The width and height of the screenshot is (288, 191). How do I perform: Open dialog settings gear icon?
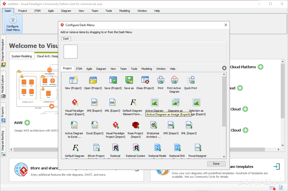click(224, 68)
